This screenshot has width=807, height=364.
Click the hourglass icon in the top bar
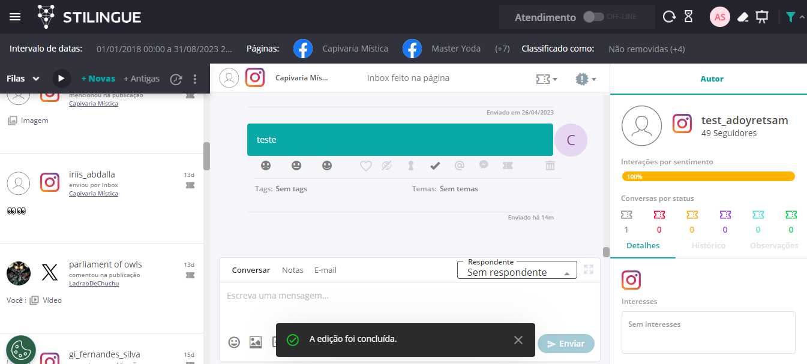(x=688, y=17)
